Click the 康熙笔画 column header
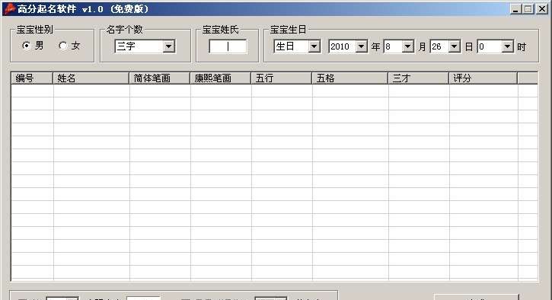The height and width of the screenshot is (300, 552). pos(220,78)
